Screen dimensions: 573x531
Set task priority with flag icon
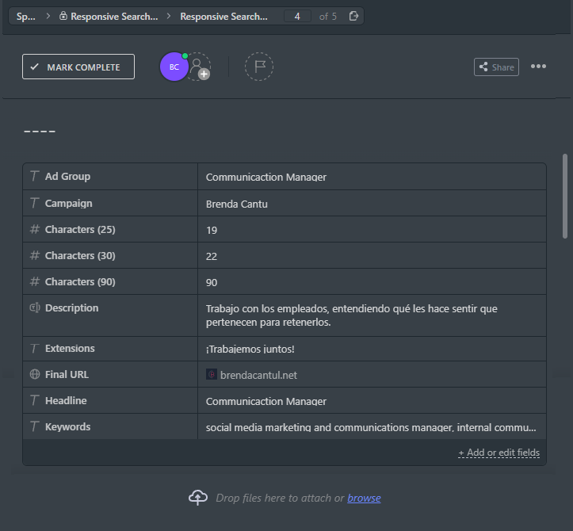[x=258, y=67]
